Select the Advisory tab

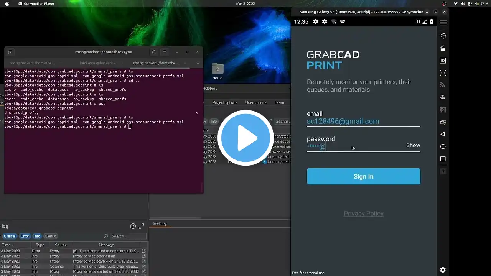(160, 224)
